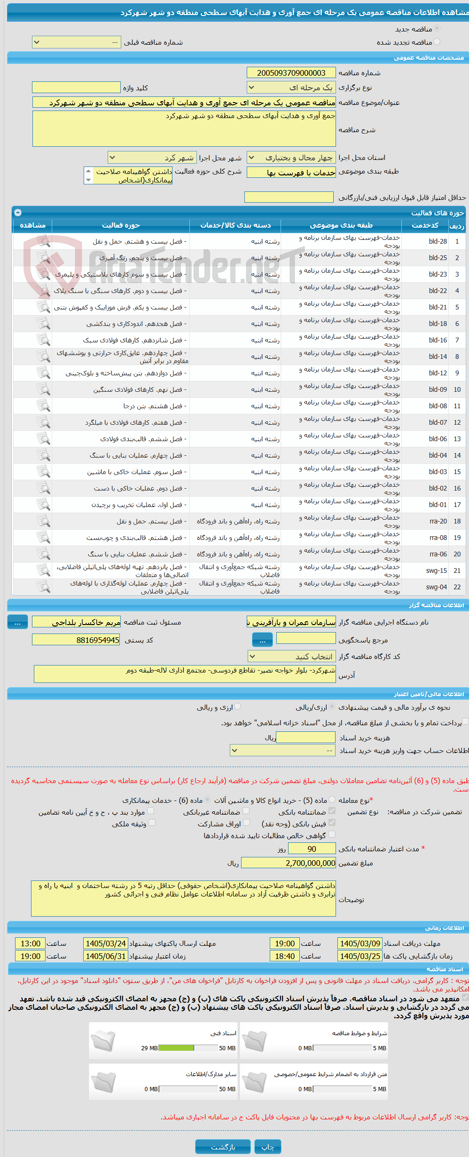
Task: Click the بازگشت back button
Action: pos(223,1147)
